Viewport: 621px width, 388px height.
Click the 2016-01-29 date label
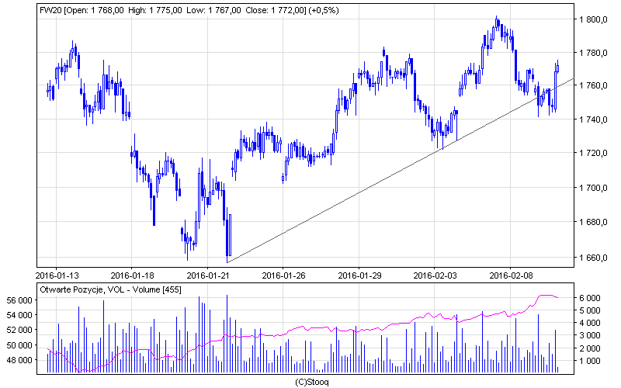(359, 275)
